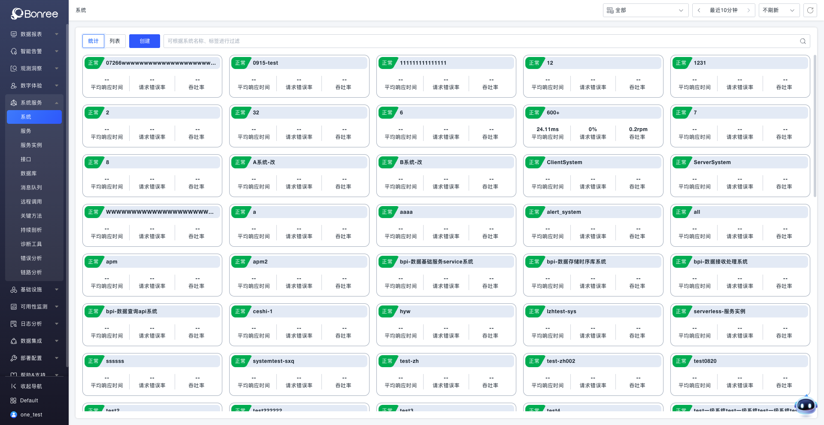Click the collapse navigation icon

tap(14, 386)
